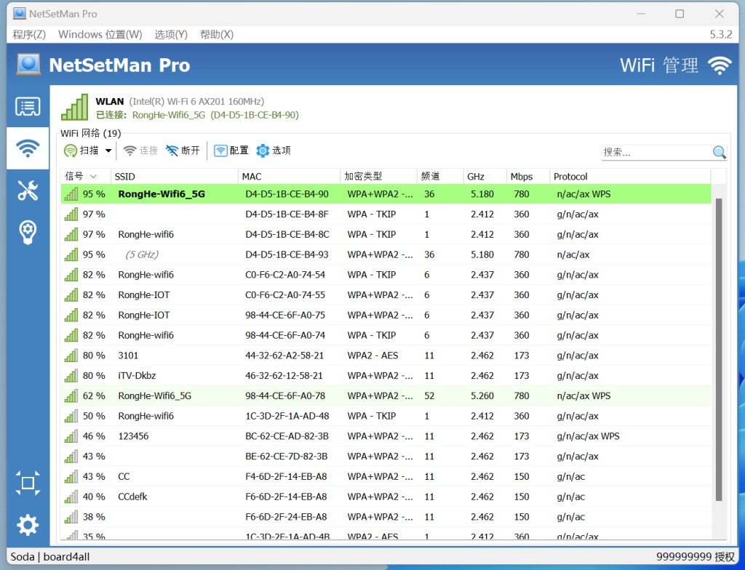Sort by the Mbps column header

click(528, 176)
